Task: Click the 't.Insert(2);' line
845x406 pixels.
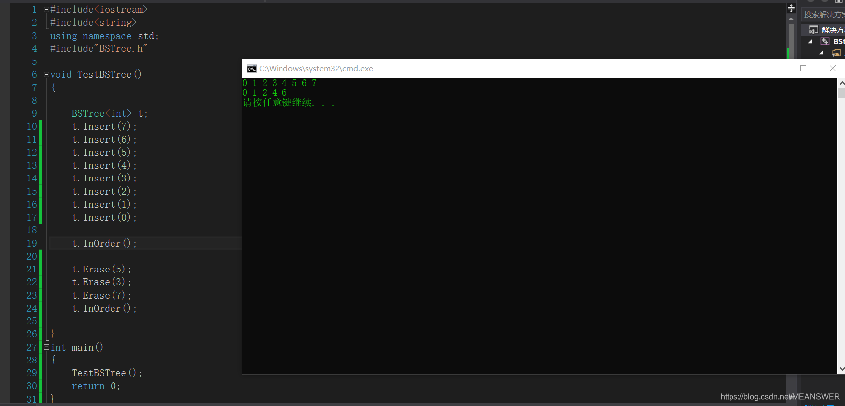Action: click(104, 192)
